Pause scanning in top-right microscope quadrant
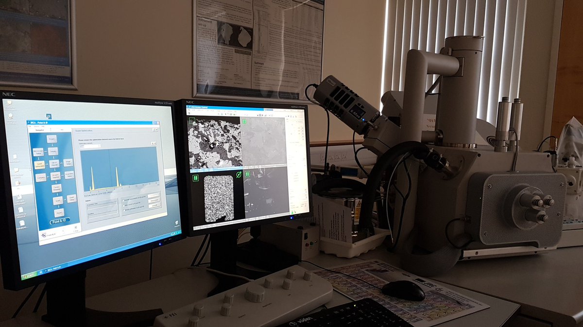 point(244,122)
